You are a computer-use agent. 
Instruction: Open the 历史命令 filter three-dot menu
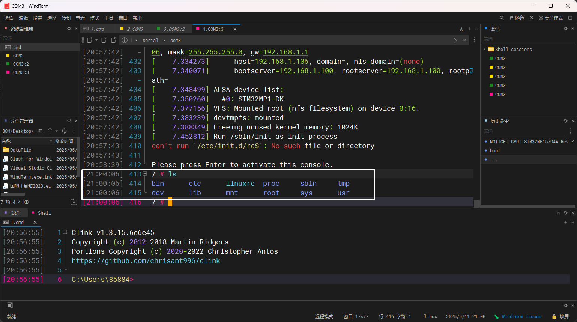(x=571, y=131)
